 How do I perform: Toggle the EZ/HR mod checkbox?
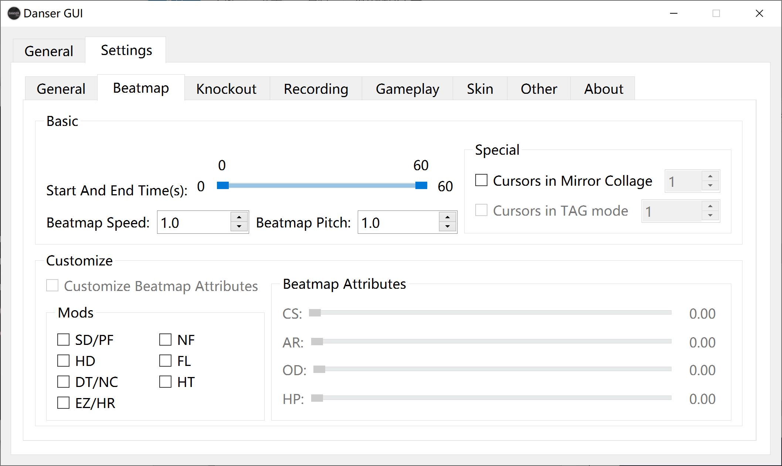point(64,402)
